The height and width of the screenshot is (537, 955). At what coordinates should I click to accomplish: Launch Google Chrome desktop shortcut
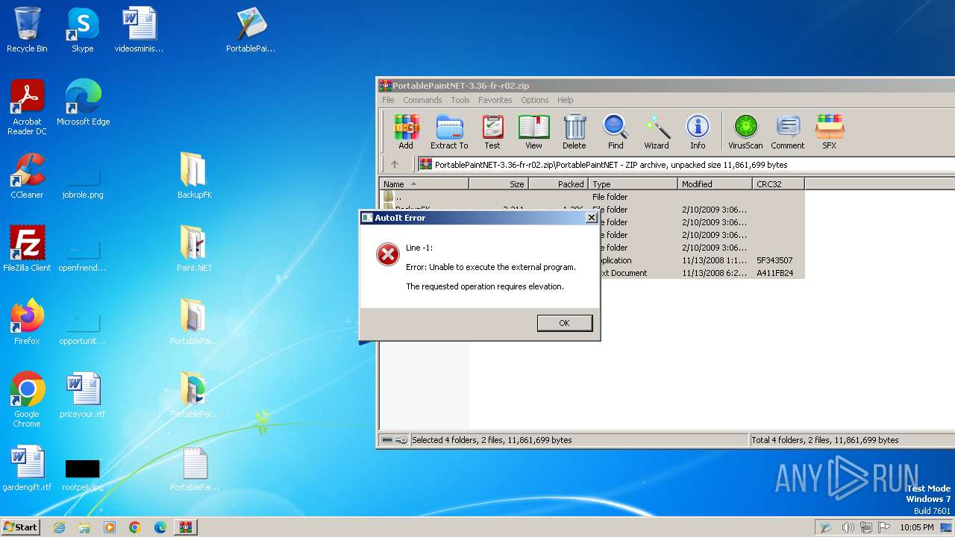(27, 400)
